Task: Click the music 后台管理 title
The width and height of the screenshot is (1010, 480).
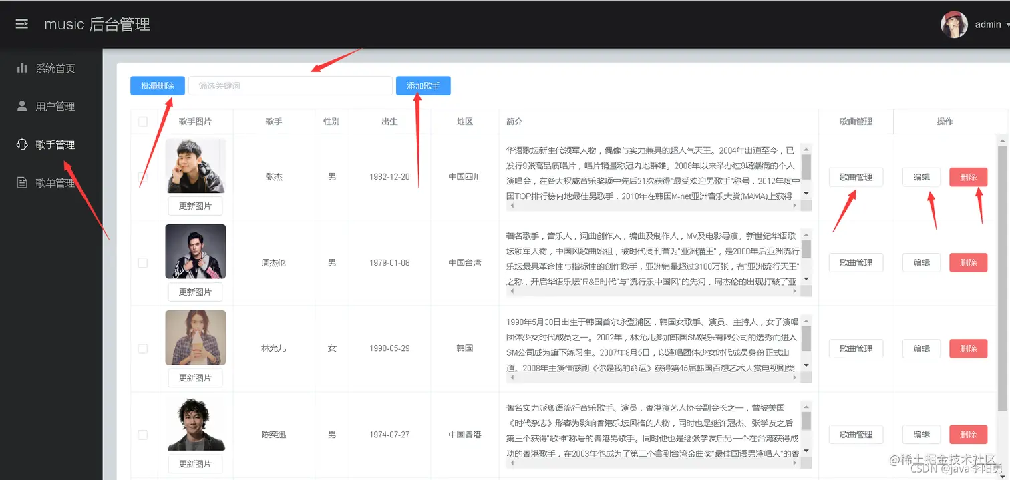Action: point(98,25)
